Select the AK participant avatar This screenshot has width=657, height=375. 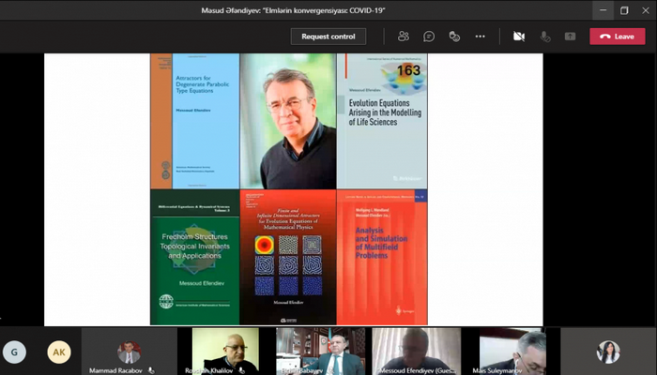(59, 352)
